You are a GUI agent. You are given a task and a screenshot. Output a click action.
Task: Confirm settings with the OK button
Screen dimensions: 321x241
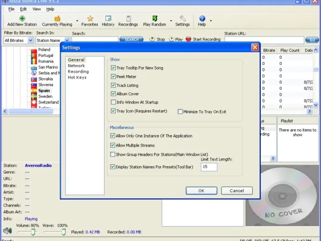[x=201, y=191]
